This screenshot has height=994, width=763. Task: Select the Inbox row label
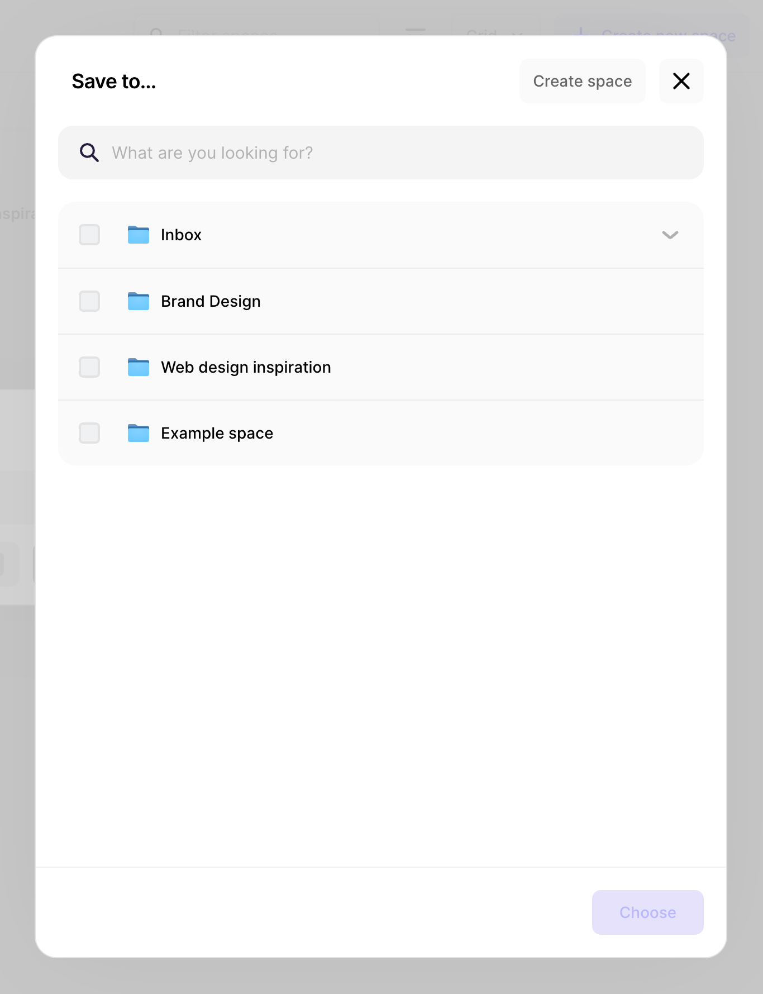tap(181, 235)
